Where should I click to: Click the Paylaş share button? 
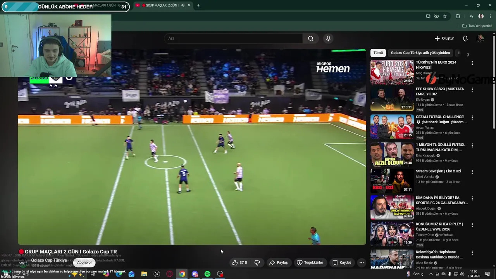279,262
